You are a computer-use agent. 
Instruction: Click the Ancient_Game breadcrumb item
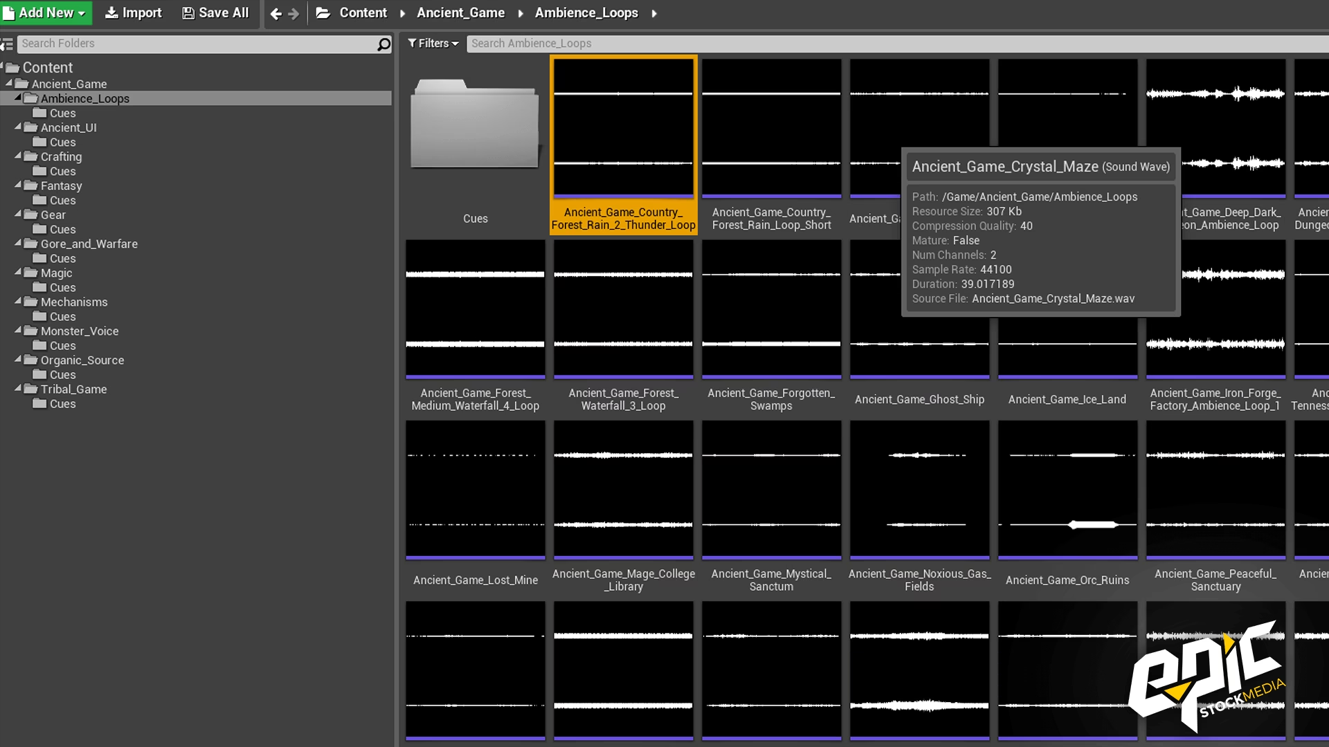coord(460,13)
